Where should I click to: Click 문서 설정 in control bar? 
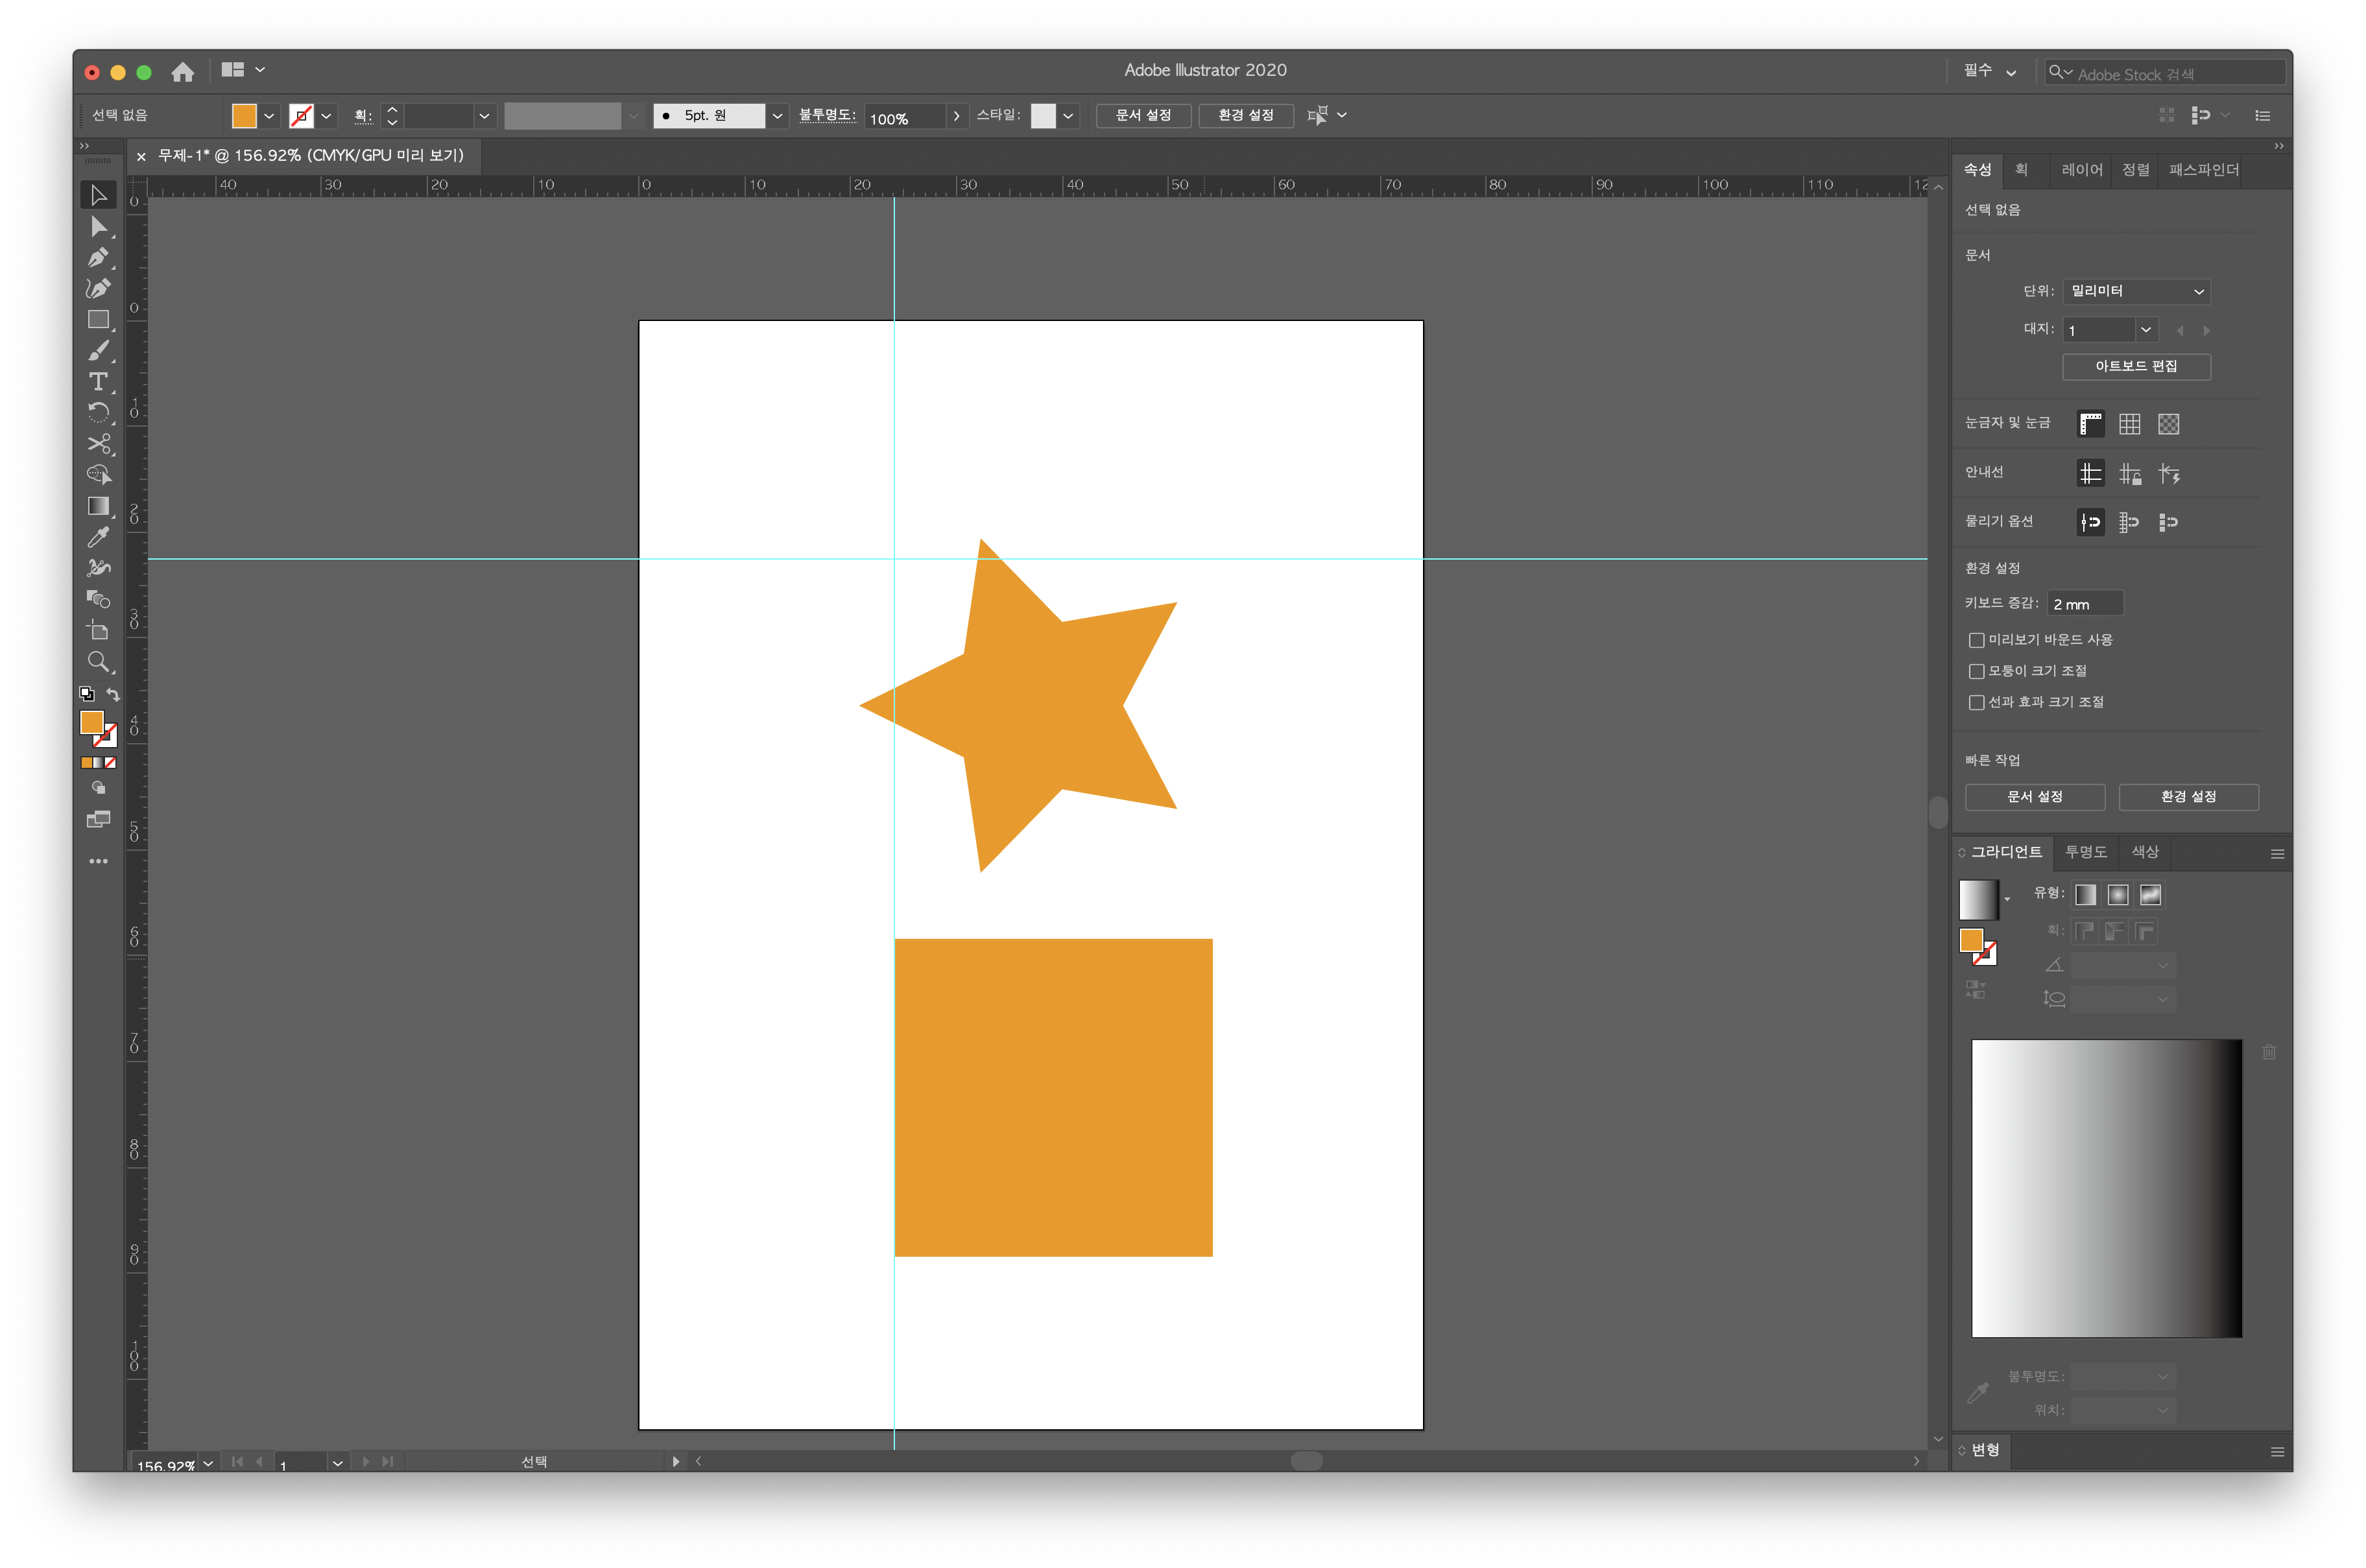coord(1142,116)
